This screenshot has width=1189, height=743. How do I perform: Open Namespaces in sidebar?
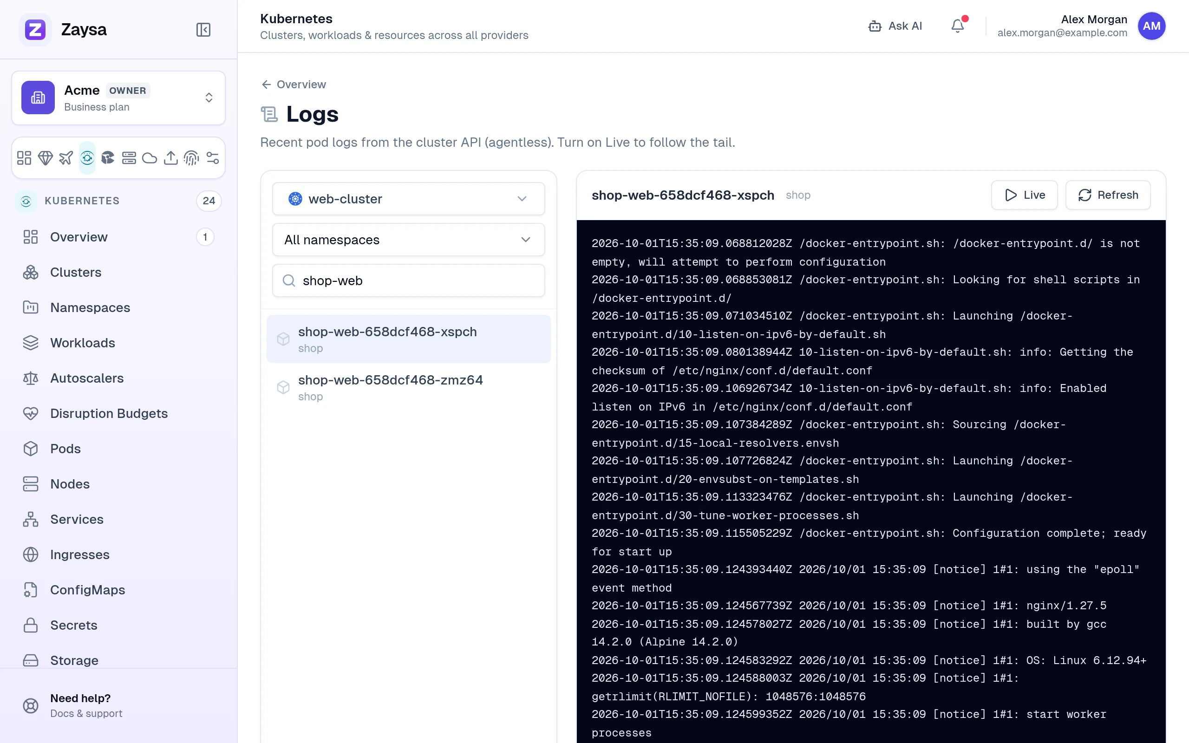(x=118, y=307)
